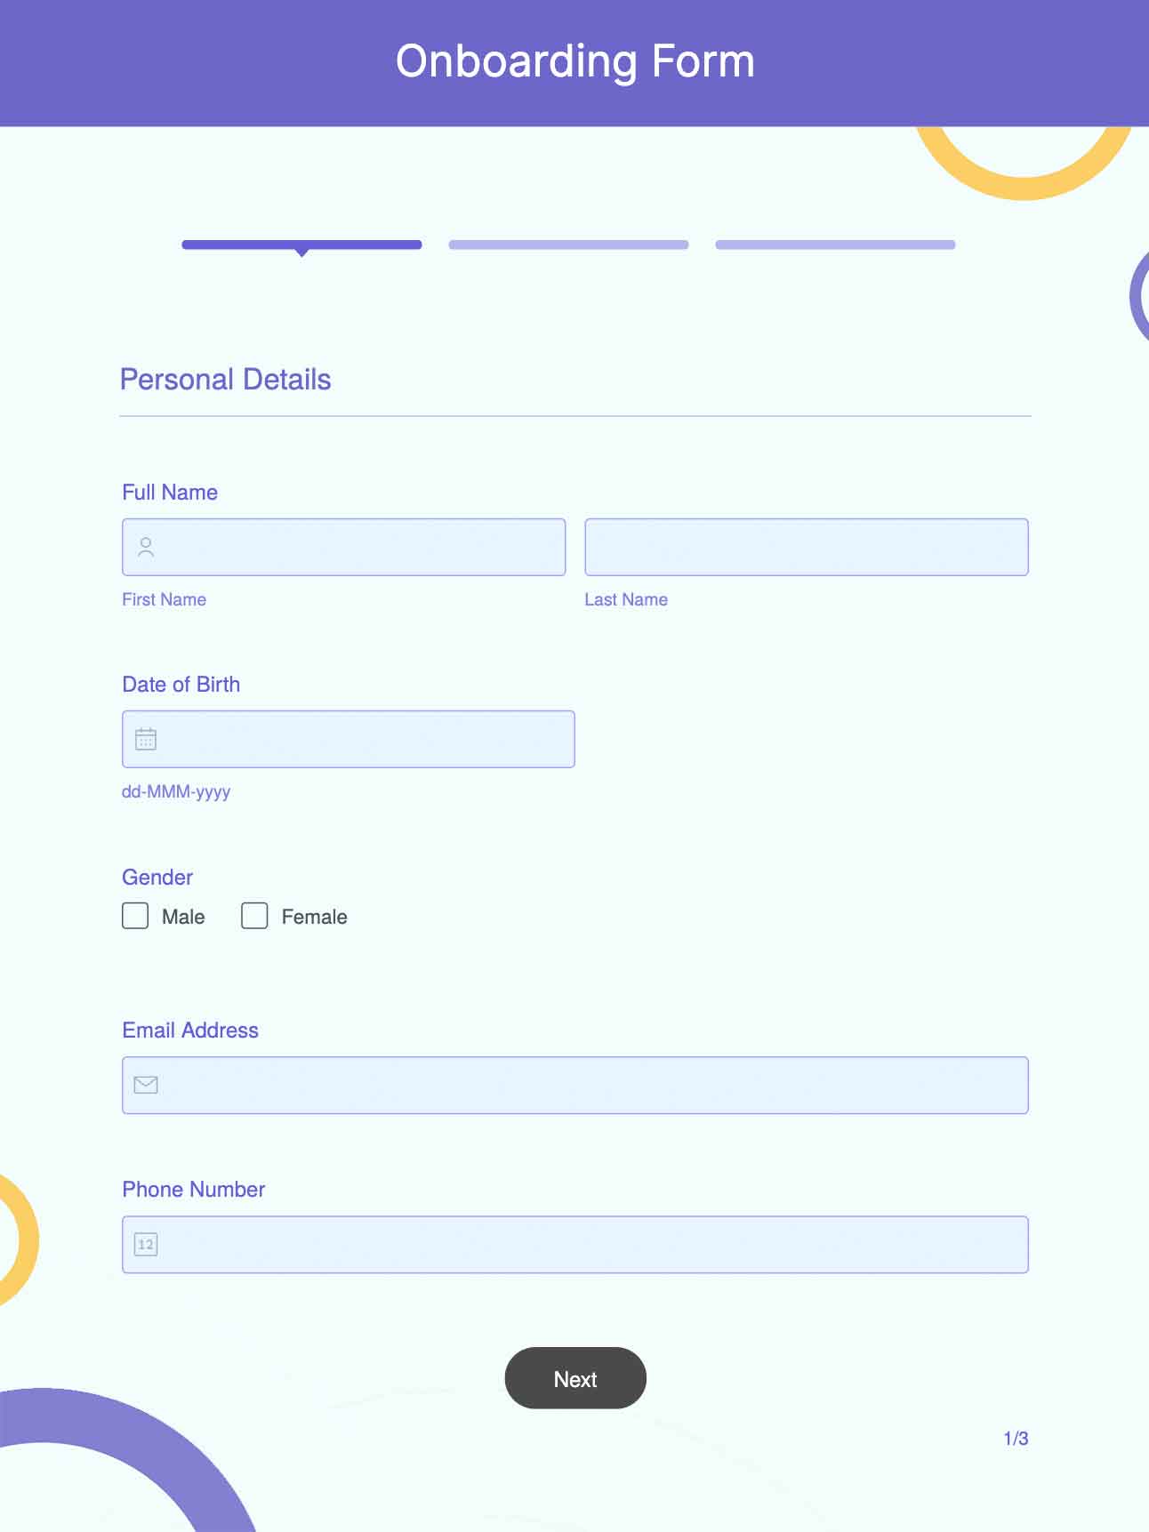The height and width of the screenshot is (1532, 1149).
Task: Click the Gender label text
Action: point(157,877)
